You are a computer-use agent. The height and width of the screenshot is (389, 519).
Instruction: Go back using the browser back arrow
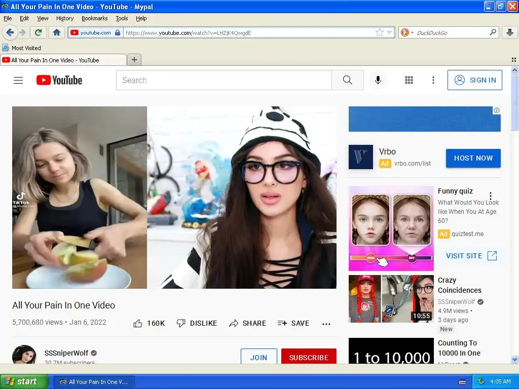pyautogui.click(x=10, y=32)
